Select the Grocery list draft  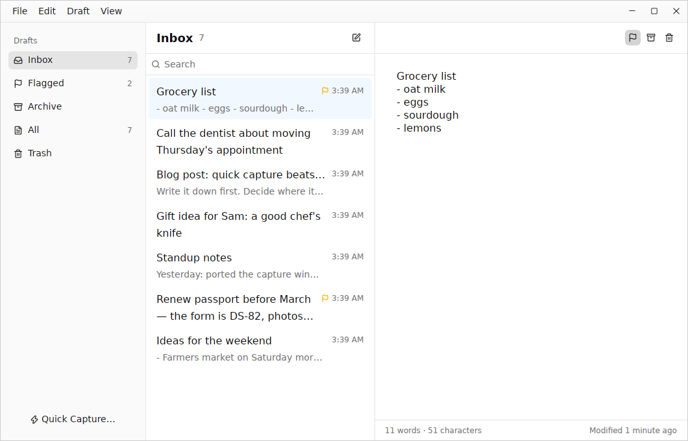[x=260, y=99]
